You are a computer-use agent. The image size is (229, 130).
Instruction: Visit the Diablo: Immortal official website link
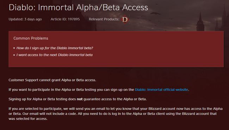pos(161,90)
